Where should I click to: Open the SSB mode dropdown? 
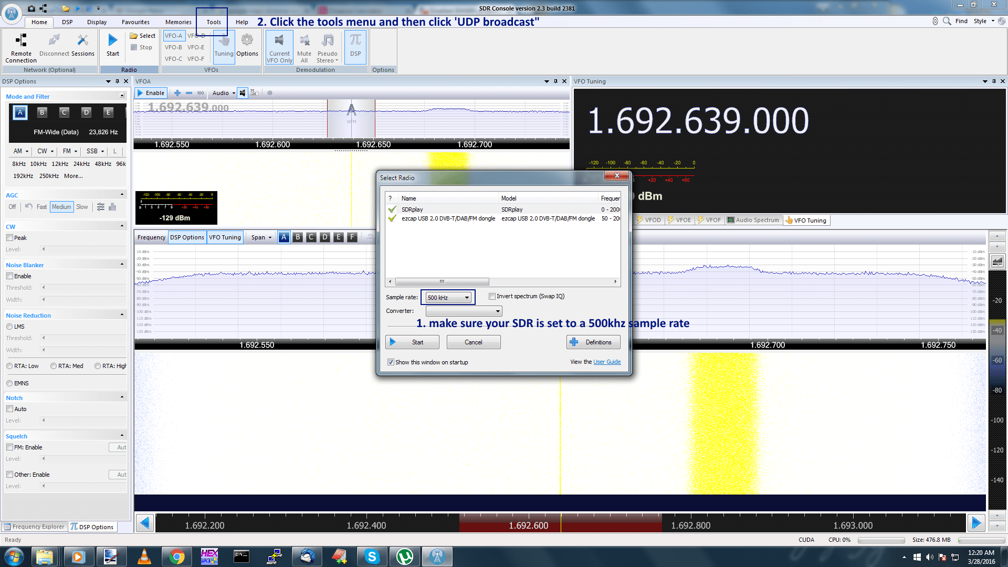pos(95,151)
